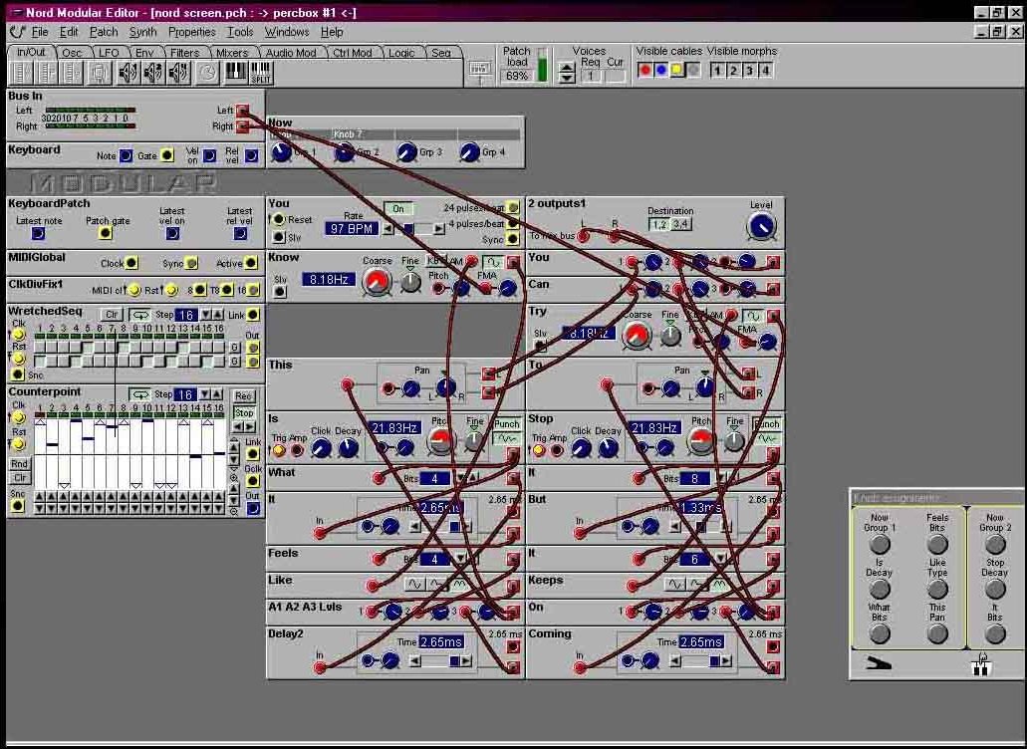Click the Level knob on 2 outputs1

[x=761, y=226]
